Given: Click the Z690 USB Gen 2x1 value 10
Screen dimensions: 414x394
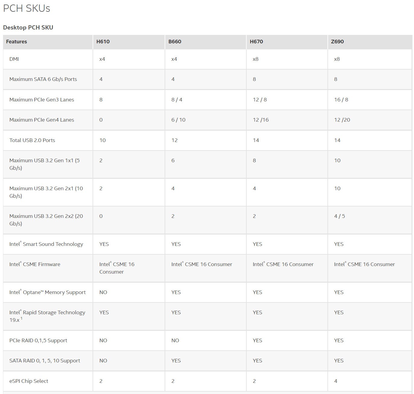Looking at the screenshot, I should coord(337,188).
